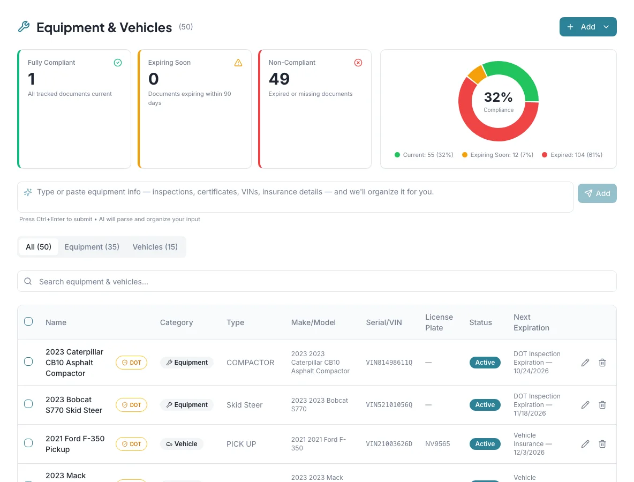The height and width of the screenshot is (482, 634).
Task: Click the red Expired legend dot
Action: coord(545,155)
